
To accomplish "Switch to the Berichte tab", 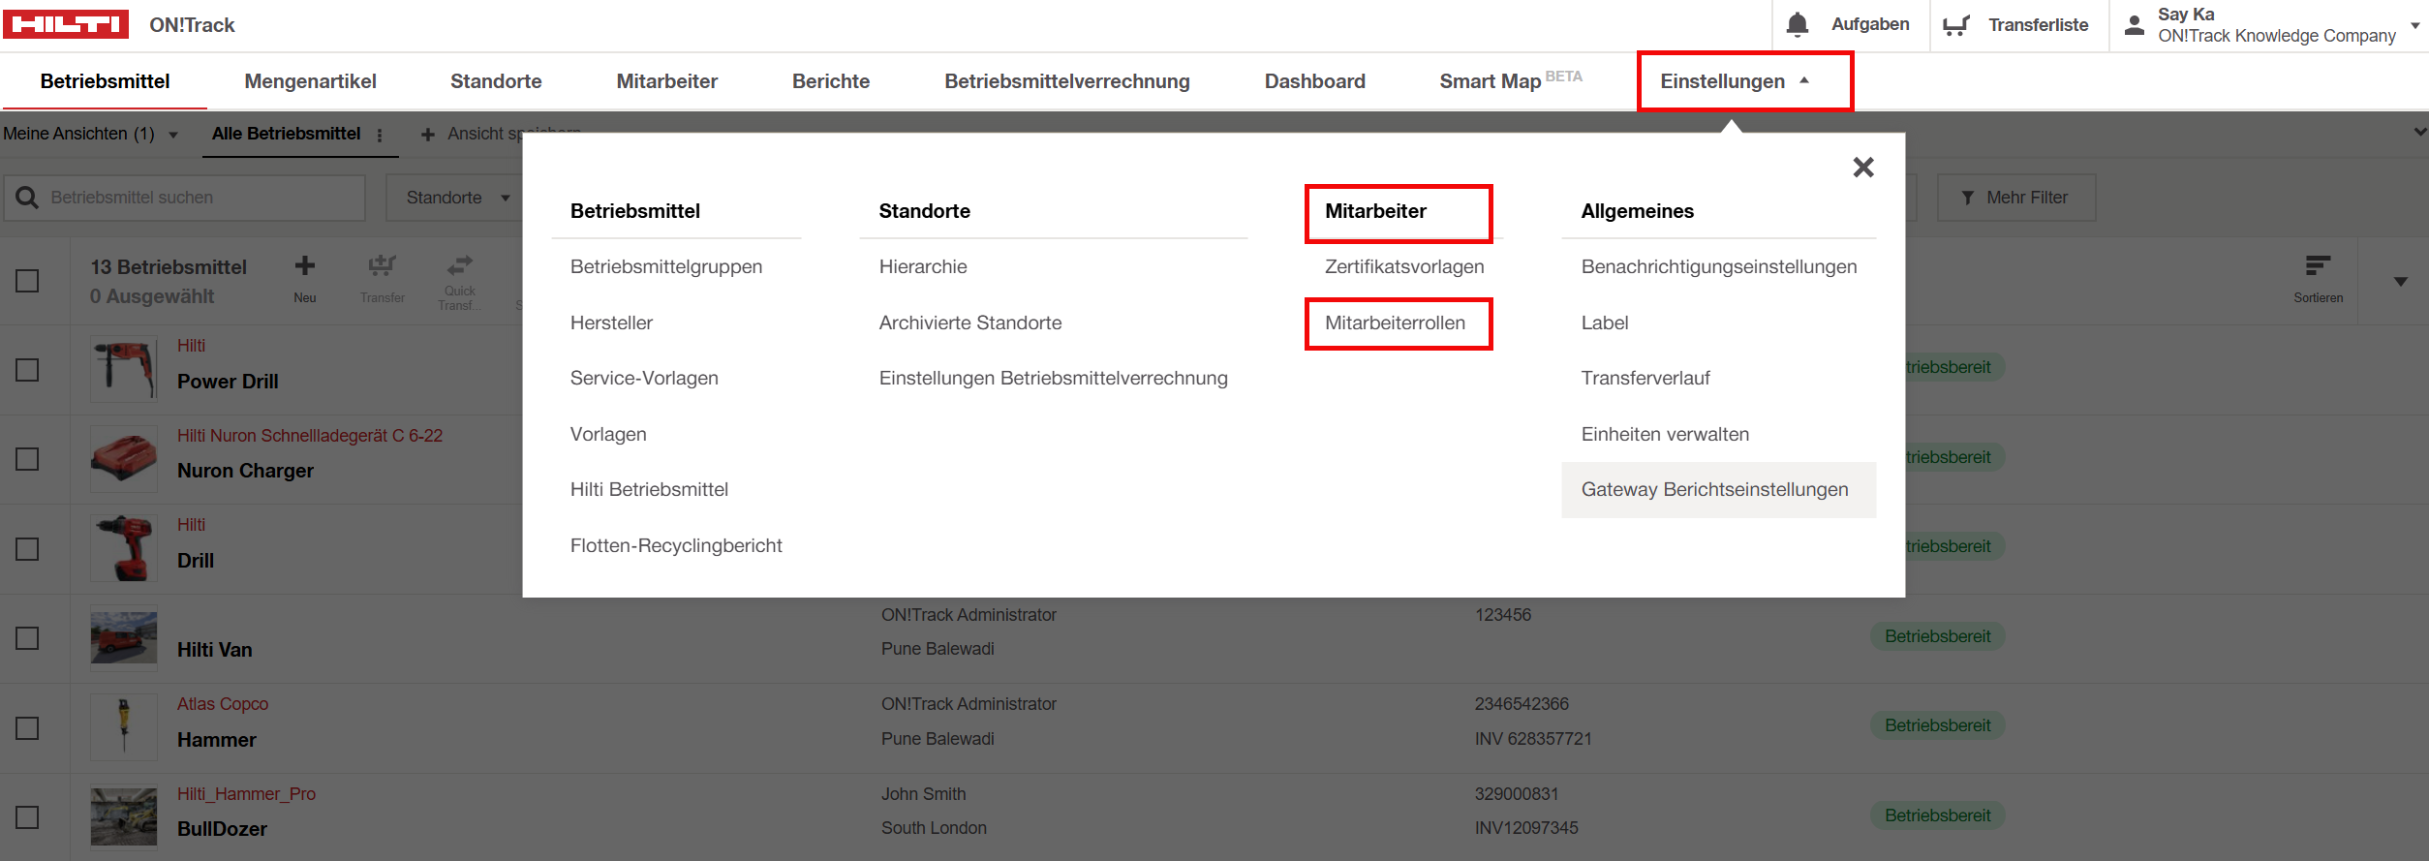I will (x=831, y=81).
